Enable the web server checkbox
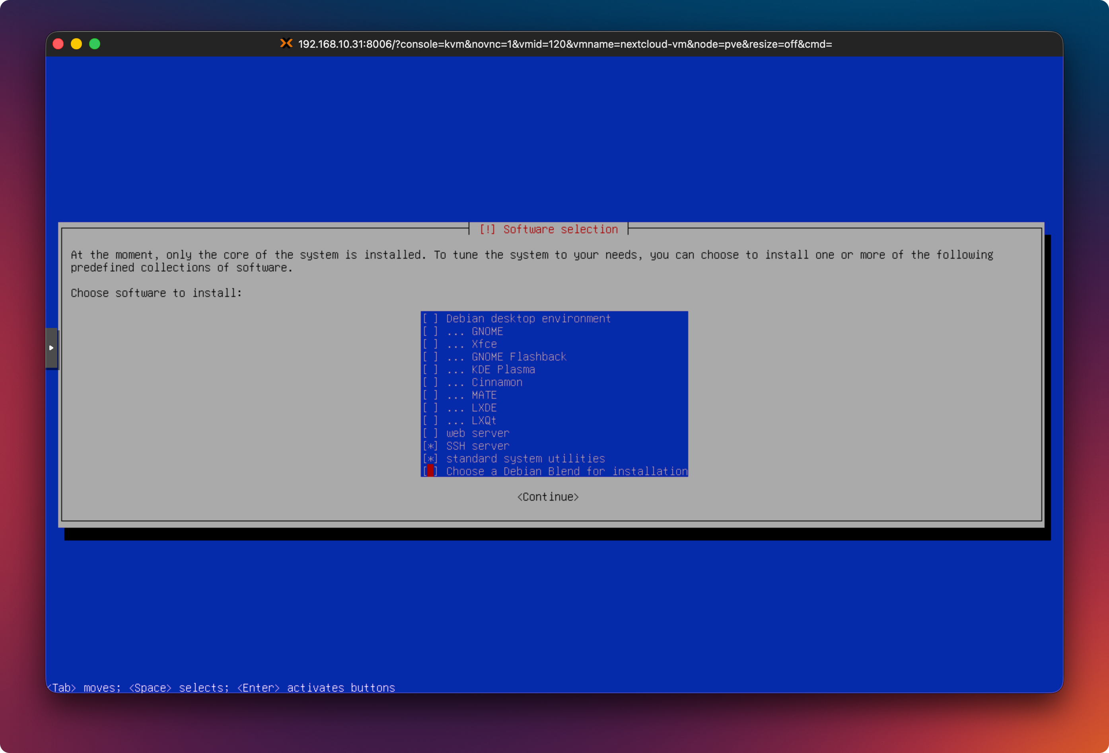Viewport: 1109px width, 753px height. click(x=430, y=433)
